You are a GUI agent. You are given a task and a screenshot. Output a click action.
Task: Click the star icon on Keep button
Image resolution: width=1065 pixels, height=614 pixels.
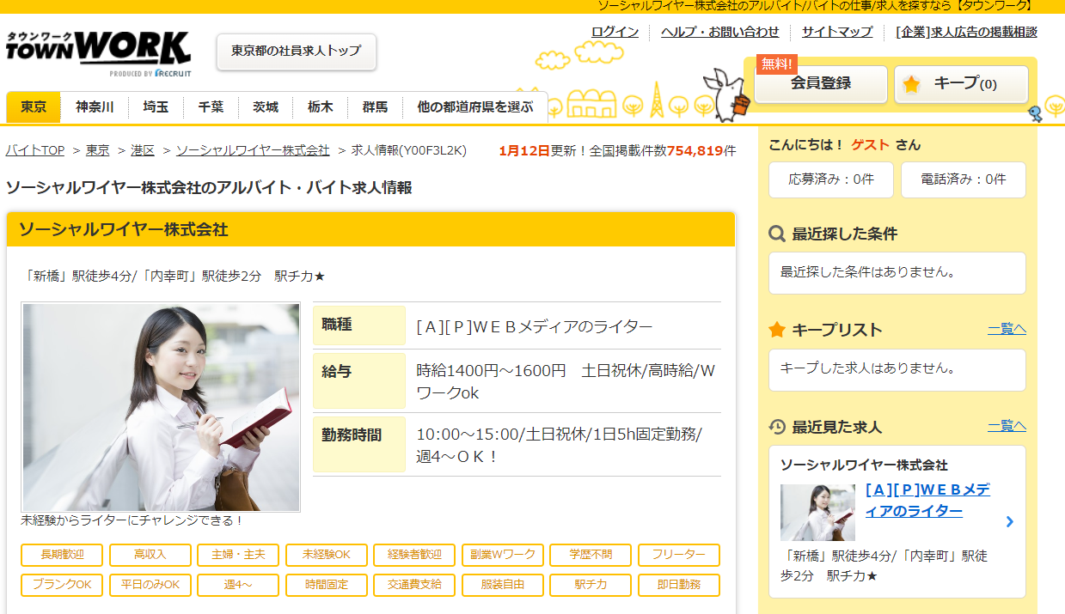pos(911,84)
